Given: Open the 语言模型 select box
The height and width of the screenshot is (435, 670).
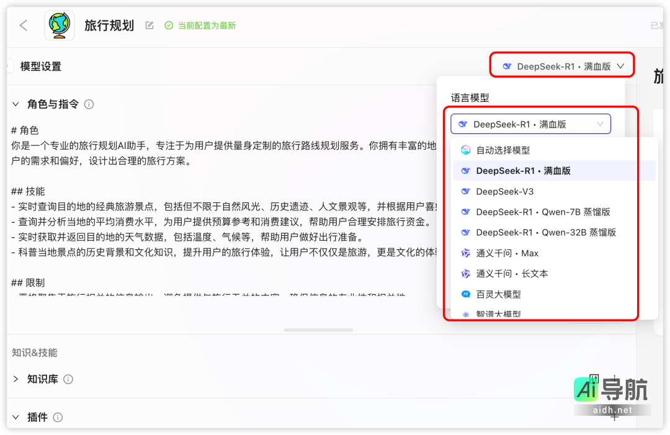Looking at the screenshot, I should coord(530,124).
